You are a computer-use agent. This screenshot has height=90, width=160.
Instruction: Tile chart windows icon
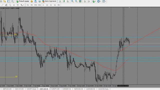click(x=80, y=1)
